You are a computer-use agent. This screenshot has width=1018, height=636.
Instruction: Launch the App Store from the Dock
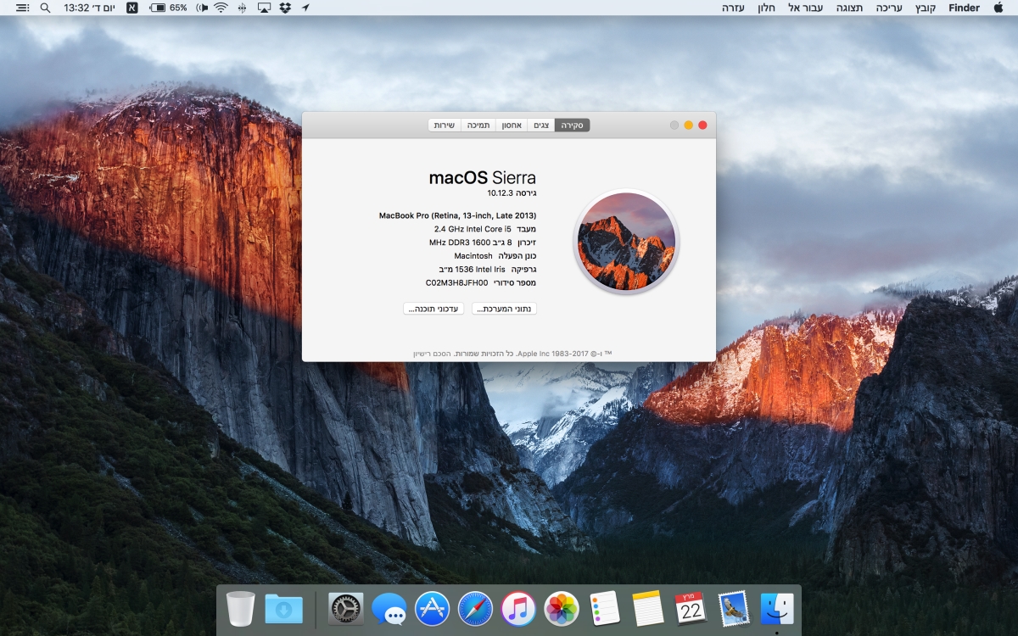pos(432,609)
